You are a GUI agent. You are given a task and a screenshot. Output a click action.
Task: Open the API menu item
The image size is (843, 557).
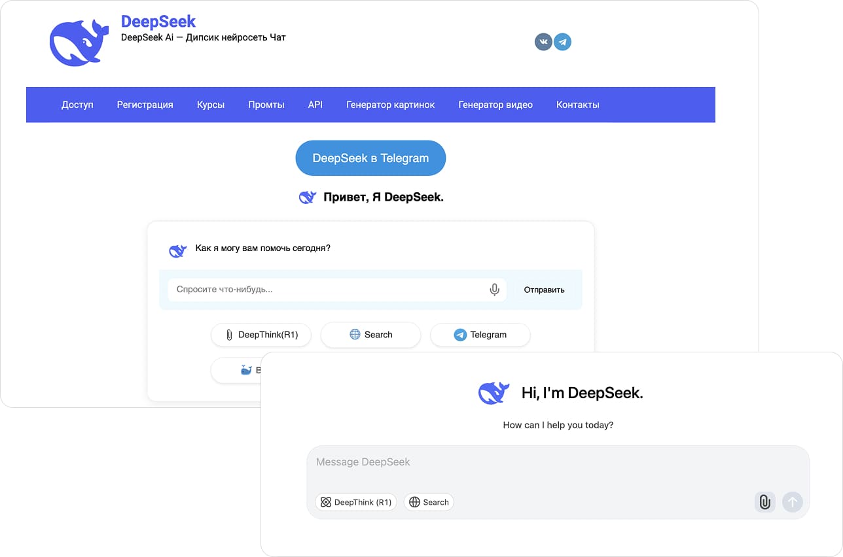(315, 105)
